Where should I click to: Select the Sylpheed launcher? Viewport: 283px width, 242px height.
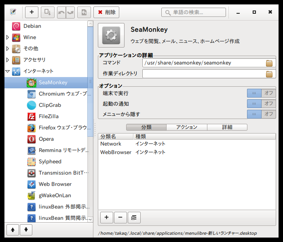(46, 161)
